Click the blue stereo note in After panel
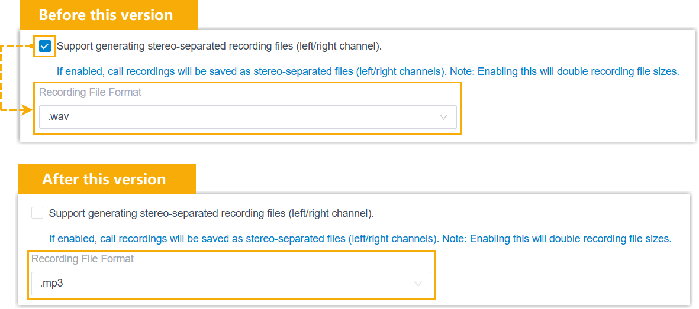699x309 pixels. point(360,239)
